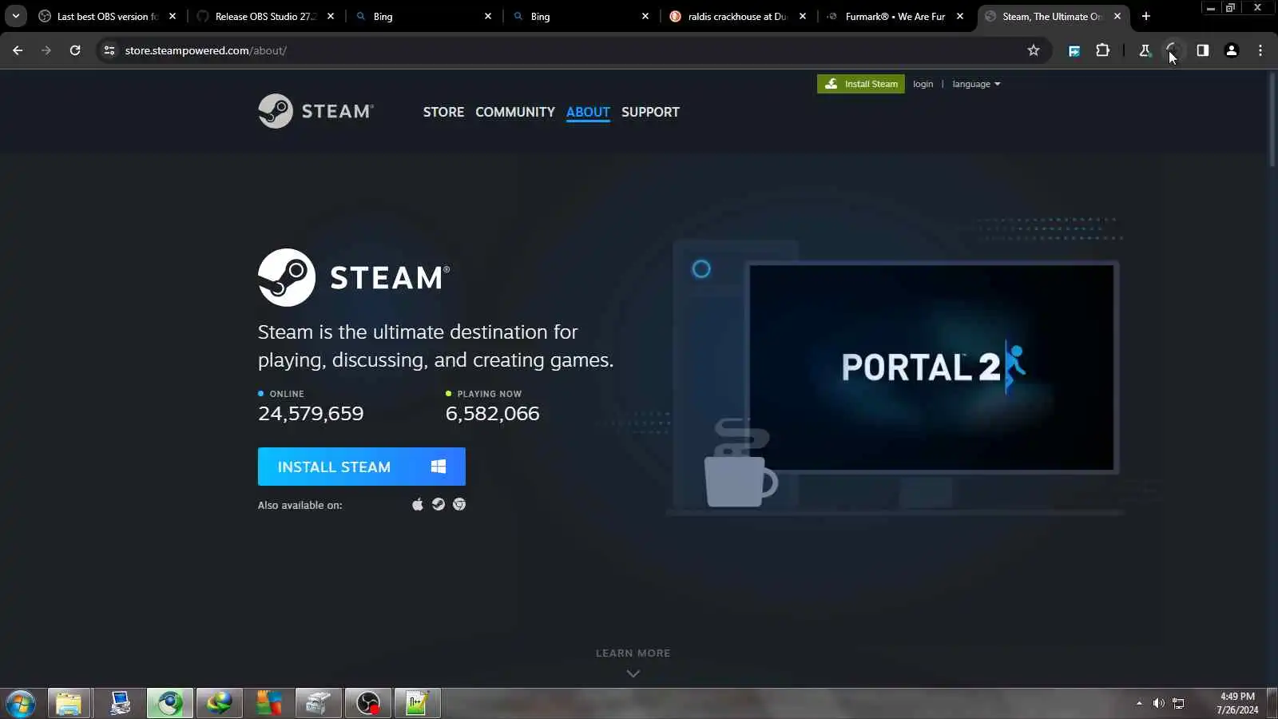1278x719 pixels.
Task: Click the colorful four-square taskbar icon
Action: coord(268,704)
